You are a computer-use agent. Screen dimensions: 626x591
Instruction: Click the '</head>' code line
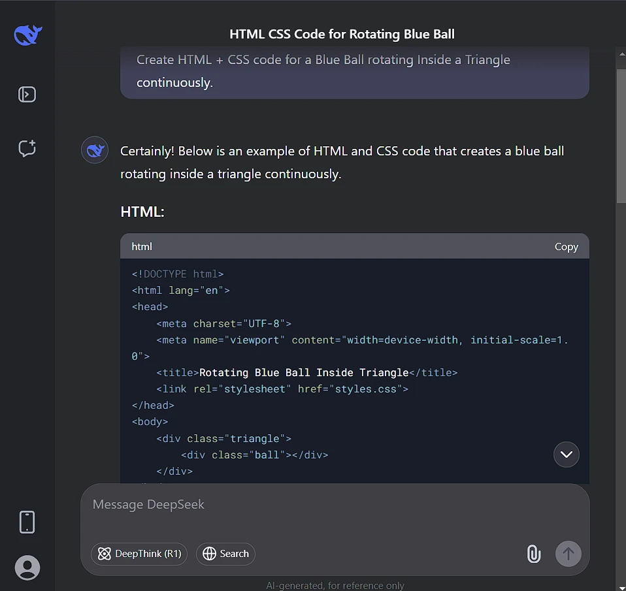[153, 406]
